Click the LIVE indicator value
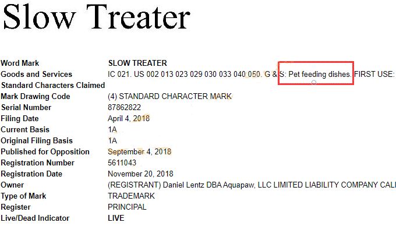396x226 pixels. click(x=116, y=218)
